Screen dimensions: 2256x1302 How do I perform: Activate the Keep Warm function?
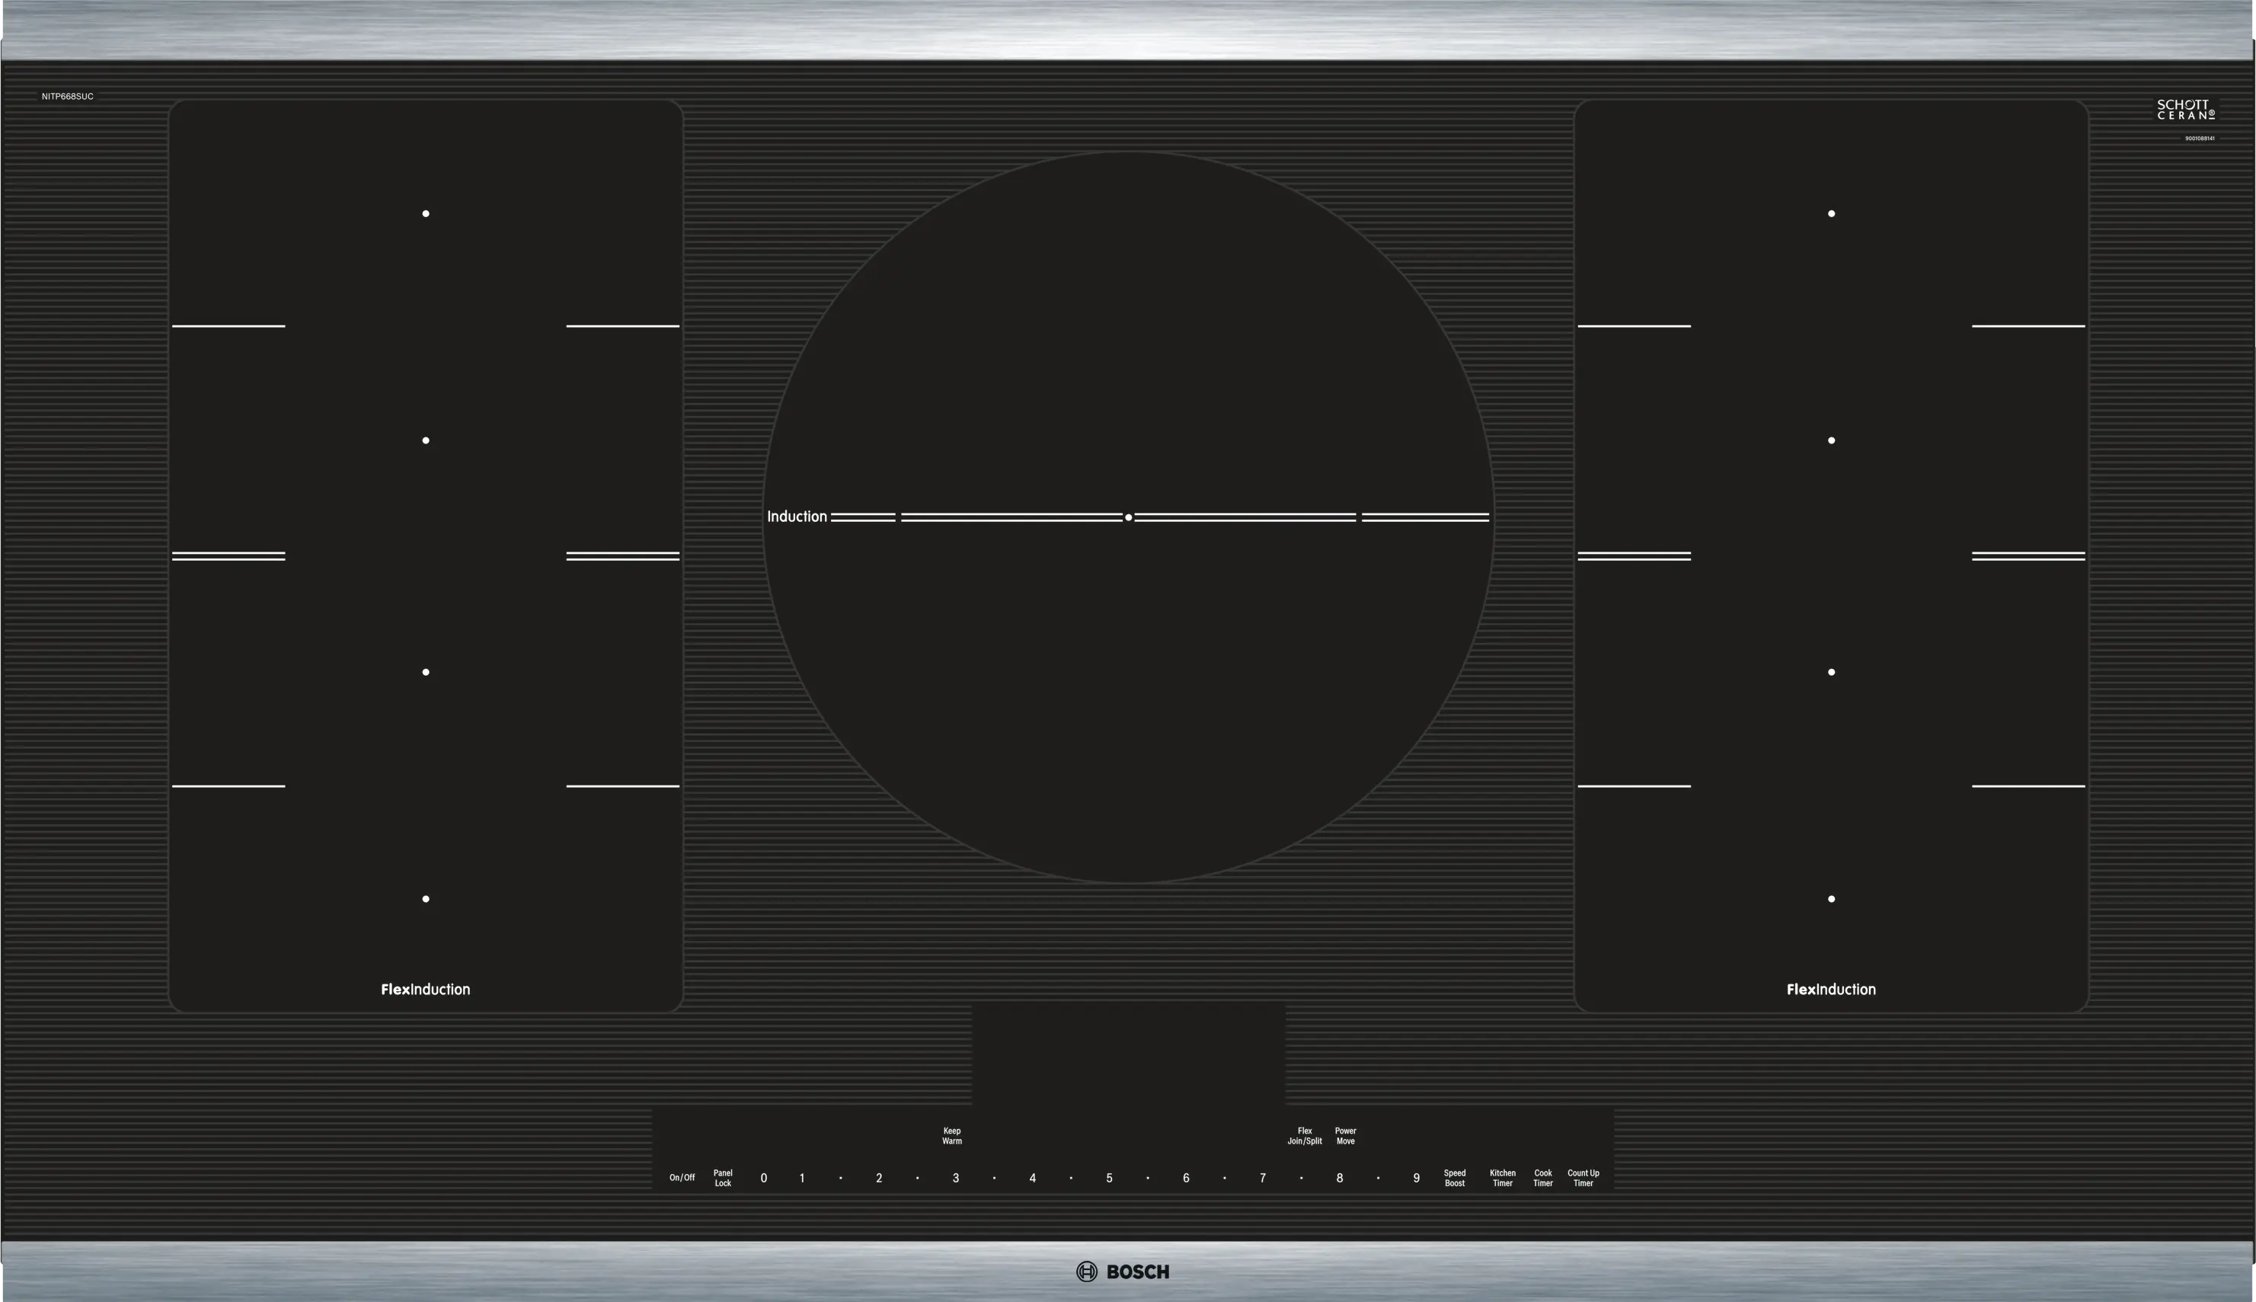pyautogui.click(x=951, y=1136)
